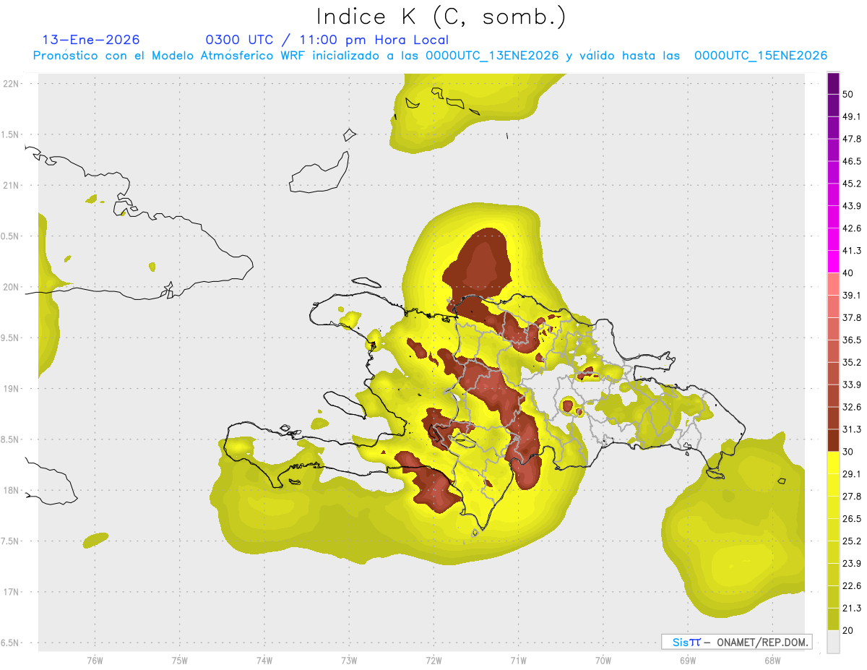The image size is (867, 670).
Task: Click the '45.2' legend value
Action: point(852,184)
